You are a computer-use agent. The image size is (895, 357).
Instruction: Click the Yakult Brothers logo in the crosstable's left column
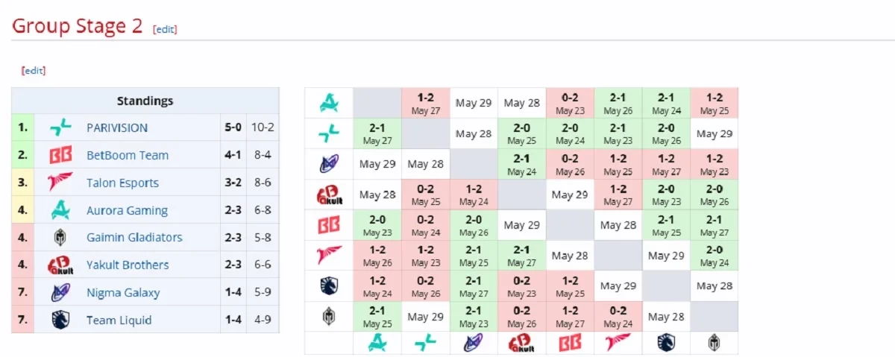point(329,195)
